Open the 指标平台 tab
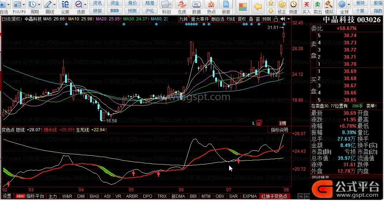This screenshot has width=385, height=201. click(35, 196)
